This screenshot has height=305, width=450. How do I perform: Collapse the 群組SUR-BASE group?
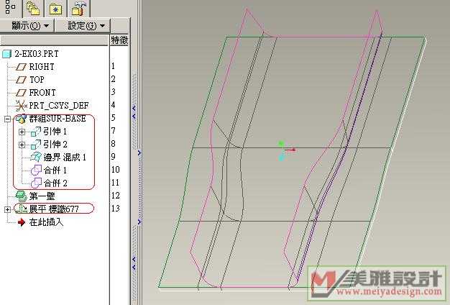tap(7, 119)
